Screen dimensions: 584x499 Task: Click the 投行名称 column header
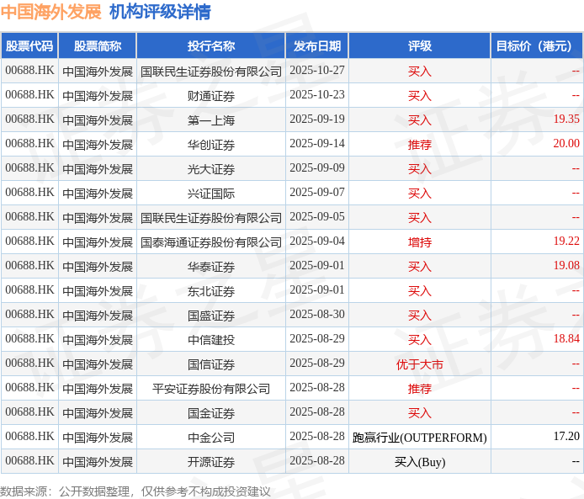pyautogui.click(x=211, y=45)
